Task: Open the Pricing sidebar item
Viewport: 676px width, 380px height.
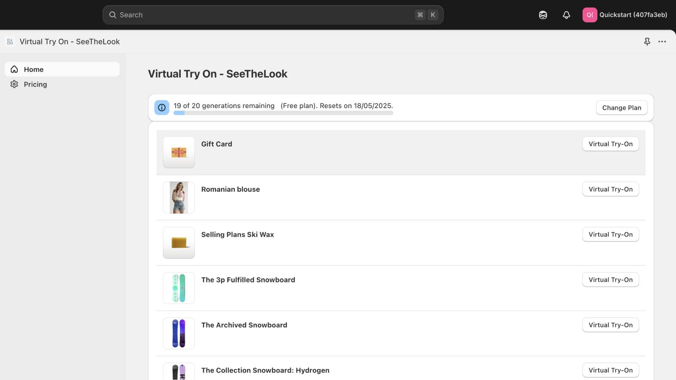Action: click(62, 84)
